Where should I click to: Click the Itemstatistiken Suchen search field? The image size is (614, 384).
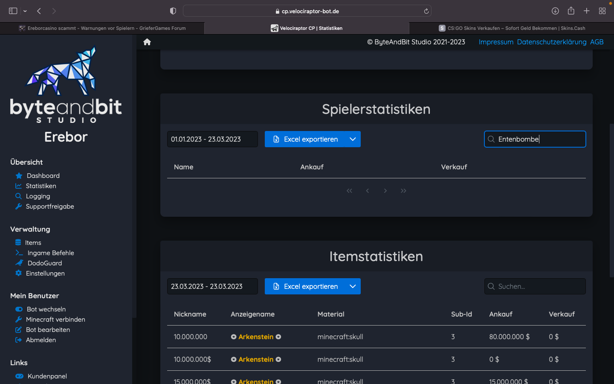pos(535,286)
